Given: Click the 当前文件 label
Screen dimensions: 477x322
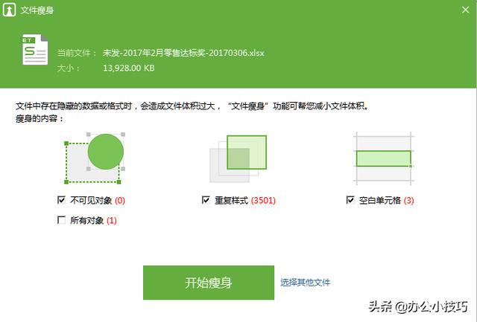Looking at the screenshot, I should (x=77, y=53).
